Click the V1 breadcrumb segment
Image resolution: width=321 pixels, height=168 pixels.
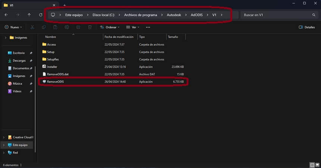(214, 15)
